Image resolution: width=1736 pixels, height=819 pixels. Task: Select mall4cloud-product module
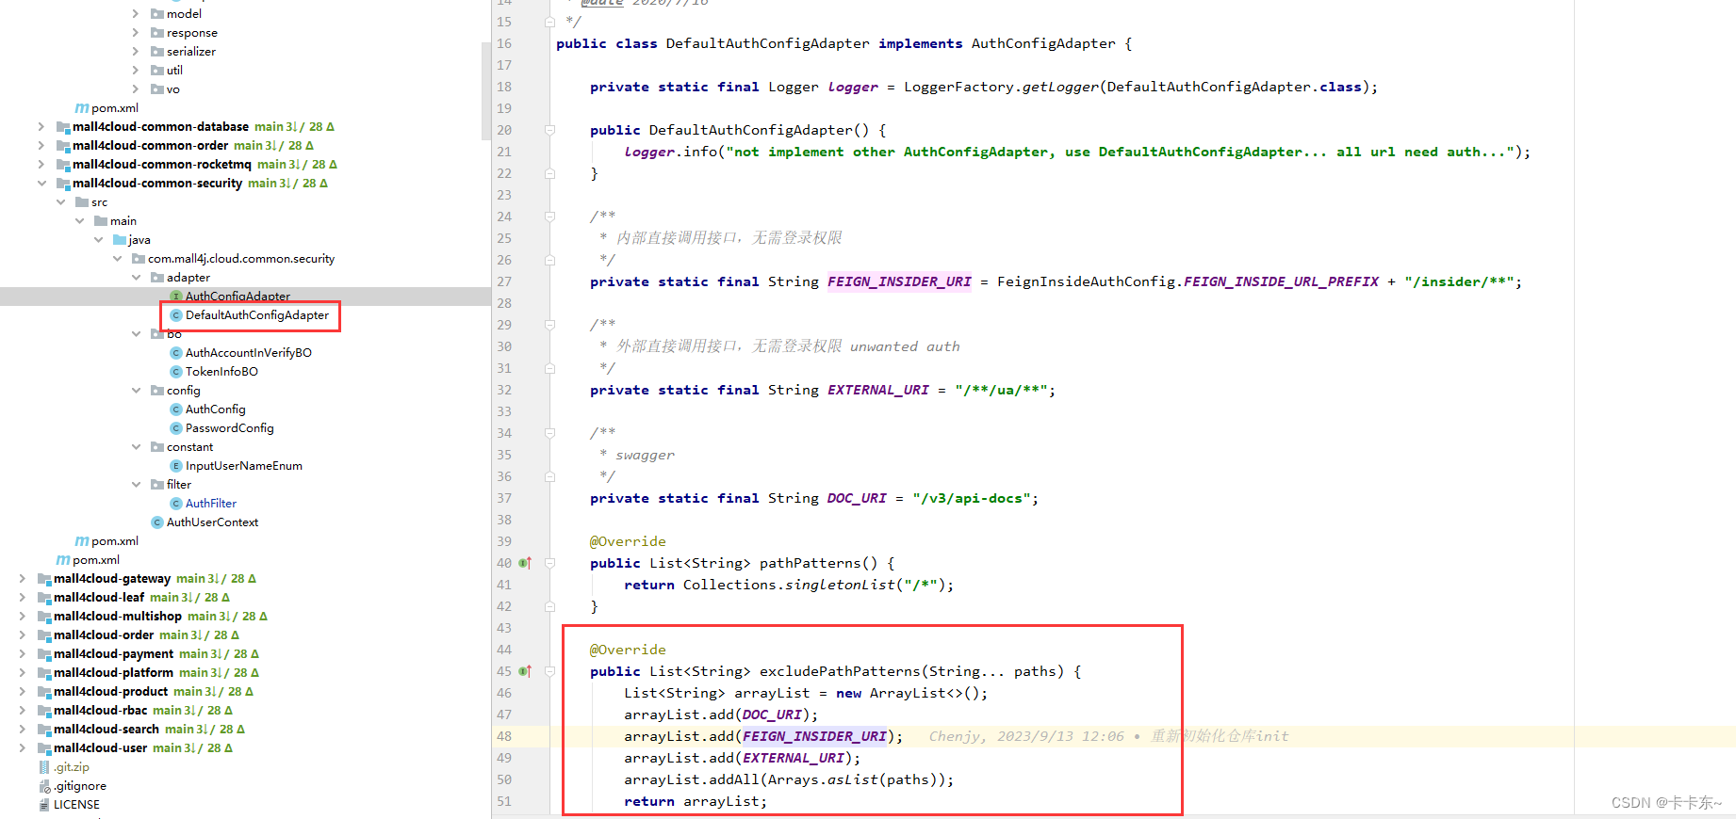pyautogui.click(x=111, y=692)
